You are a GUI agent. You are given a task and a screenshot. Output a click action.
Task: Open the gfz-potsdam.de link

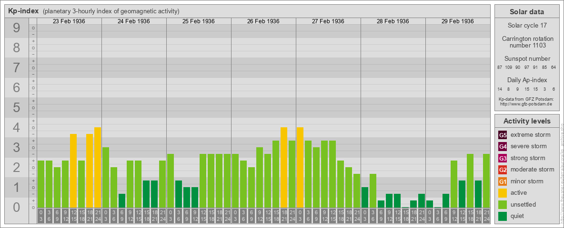525,104
